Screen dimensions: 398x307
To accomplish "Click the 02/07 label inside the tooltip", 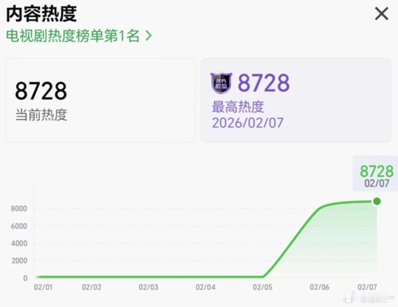I will point(377,183).
